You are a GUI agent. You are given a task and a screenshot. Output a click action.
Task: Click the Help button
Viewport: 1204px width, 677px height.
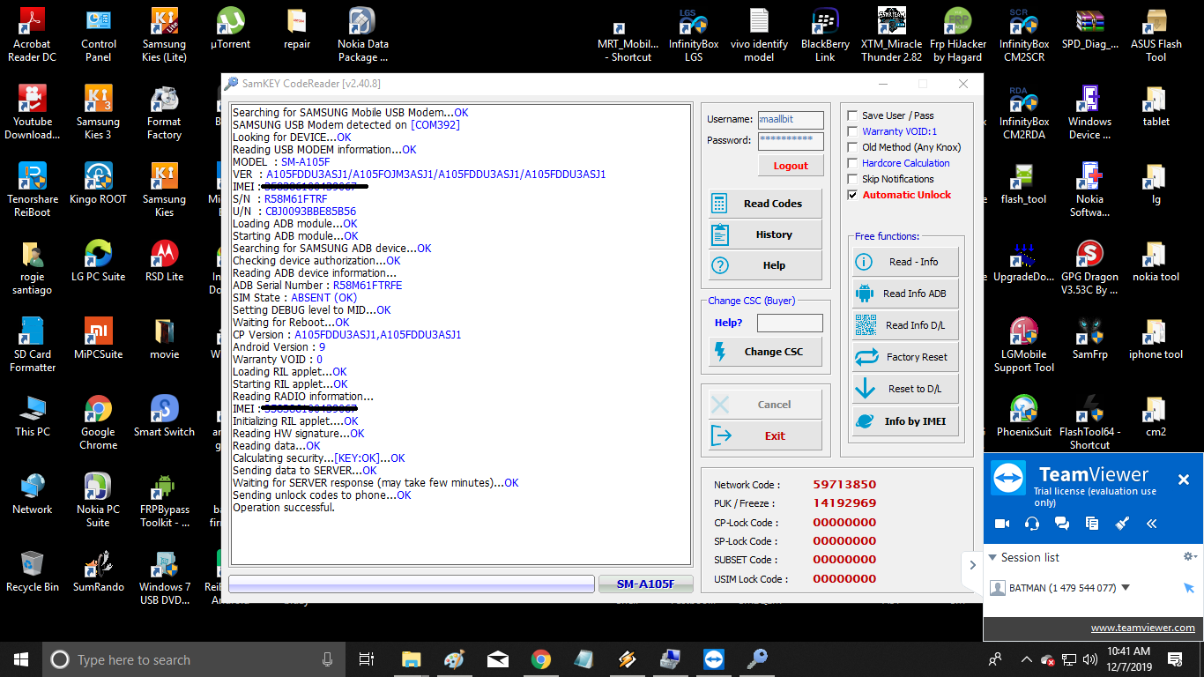pos(765,265)
